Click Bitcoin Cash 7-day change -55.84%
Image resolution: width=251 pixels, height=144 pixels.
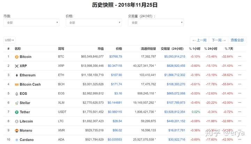pos(227,84)
